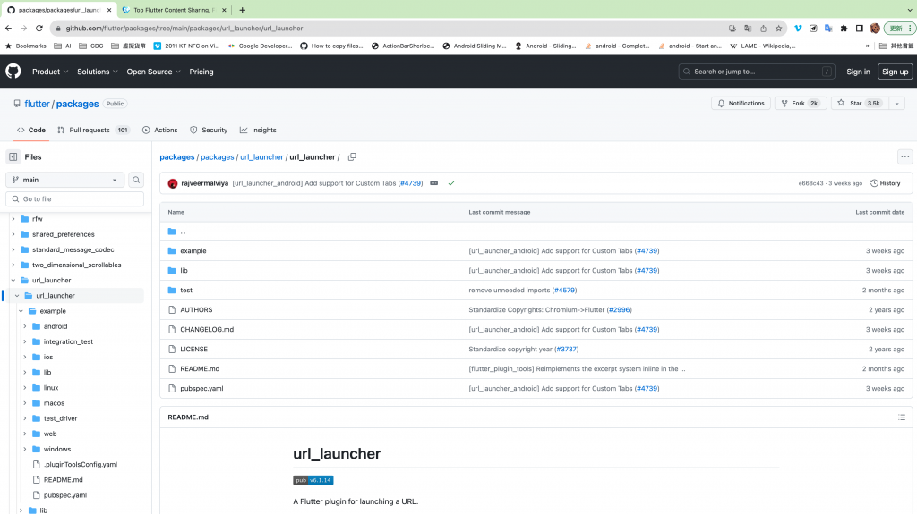View commit History
This screenshot has height=514, width=917.
886,183
